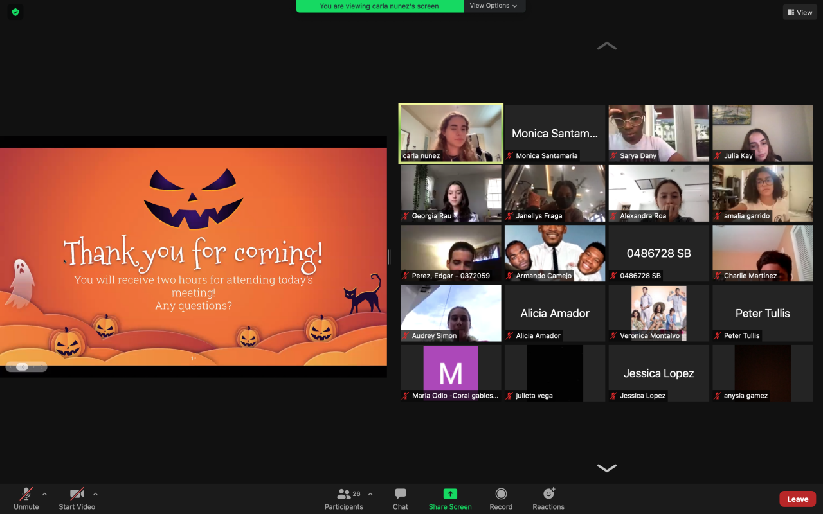The height and width of the screenshot is (514, 823).
Task: Go to next page of participant videos
Action: (x=606, y=468)
